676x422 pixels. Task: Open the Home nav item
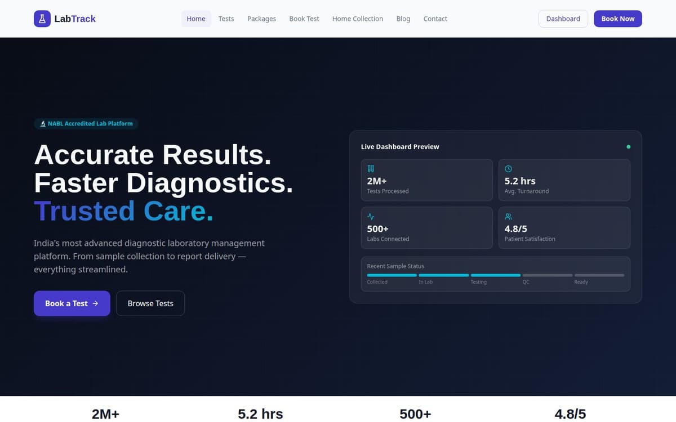pyautogui.click(x=196, y=19)
